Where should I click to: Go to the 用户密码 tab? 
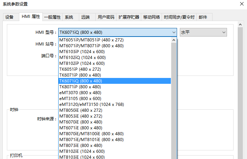(x=106, y=17)
